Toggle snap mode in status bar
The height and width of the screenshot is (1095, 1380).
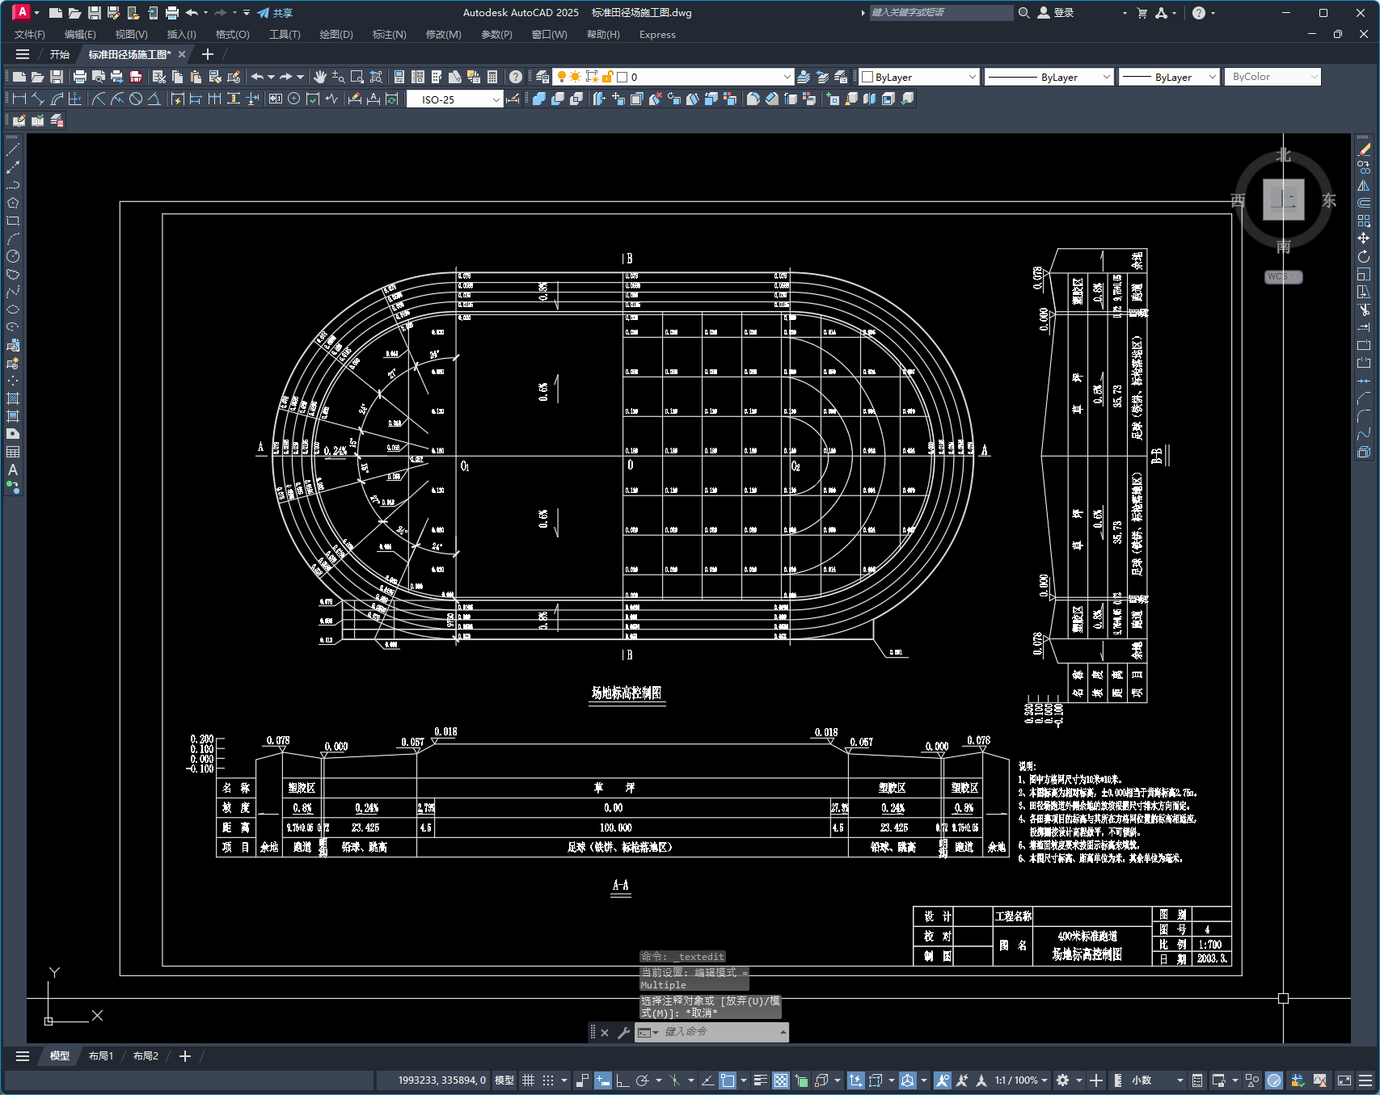pyautogui.click(x=548, y=1080)
